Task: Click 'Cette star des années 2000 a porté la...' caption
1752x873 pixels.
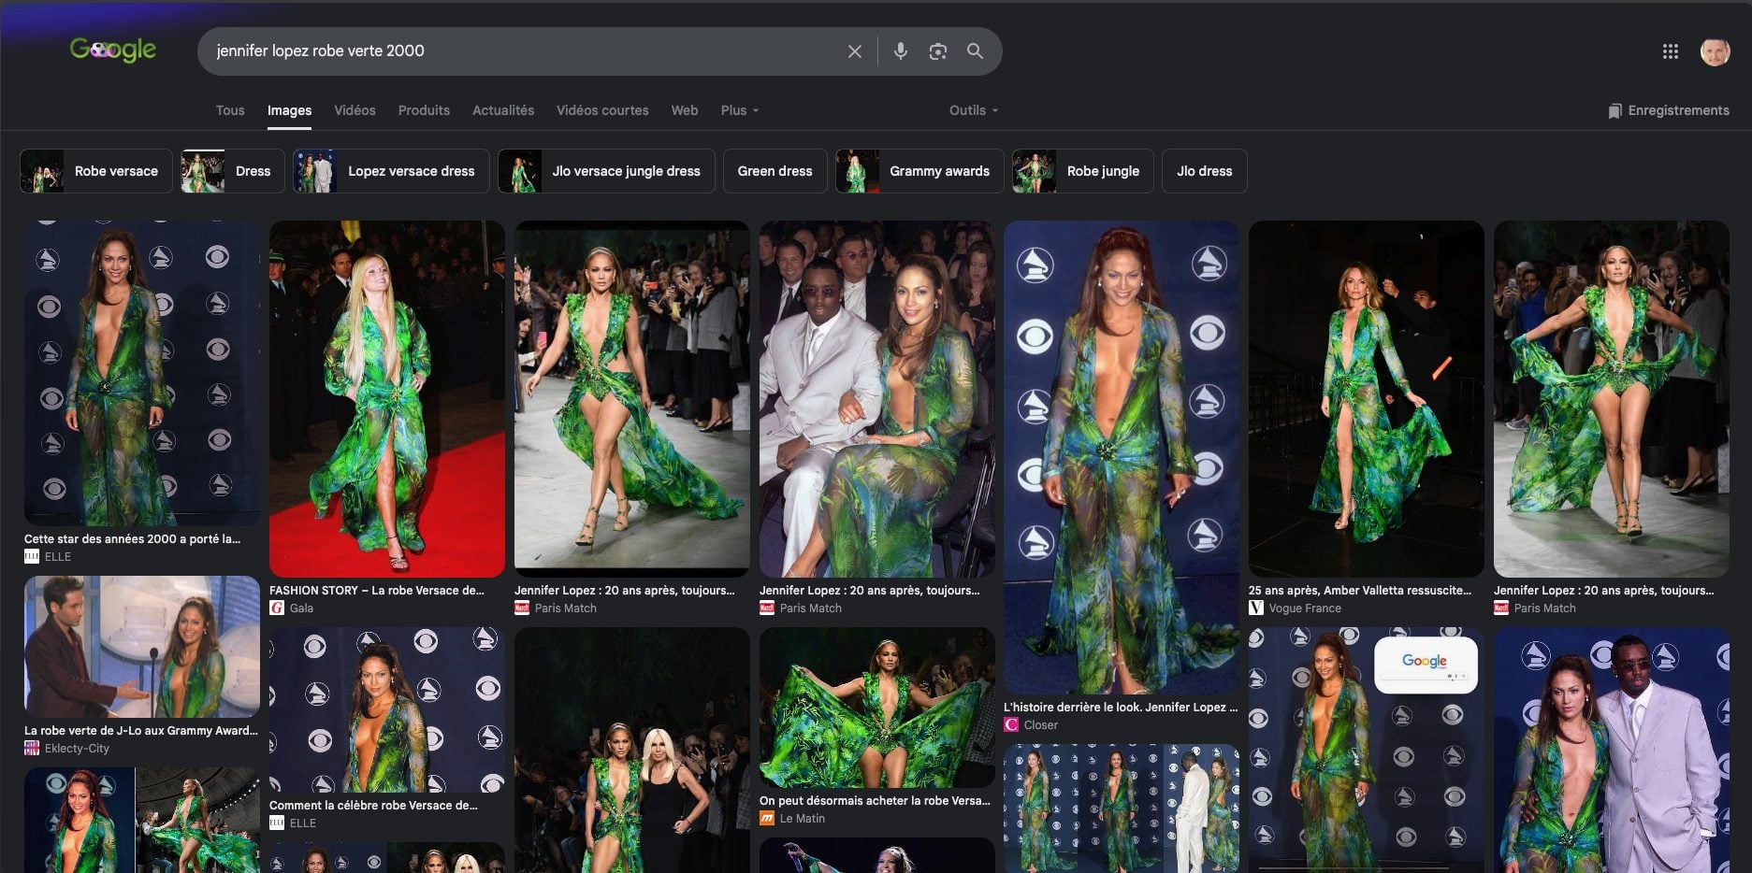Action: [x=132, y=538]
